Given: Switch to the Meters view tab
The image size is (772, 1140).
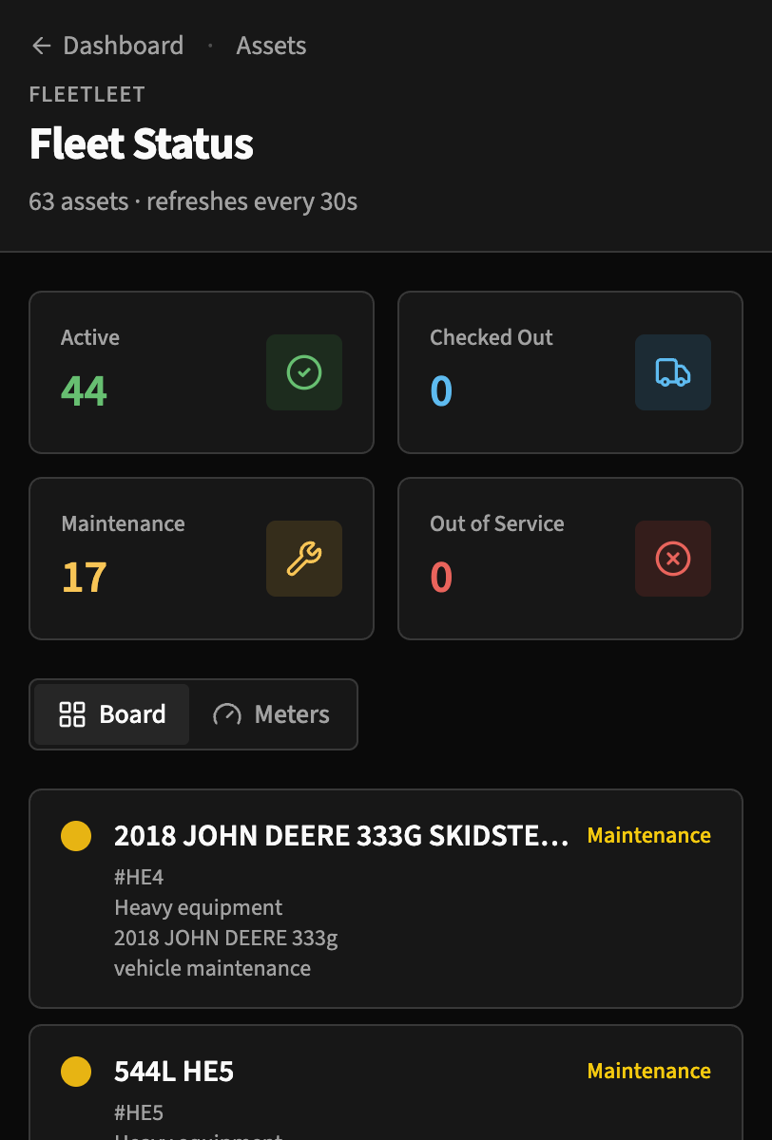Looking at the screenshot, I should tap(271, 714).
